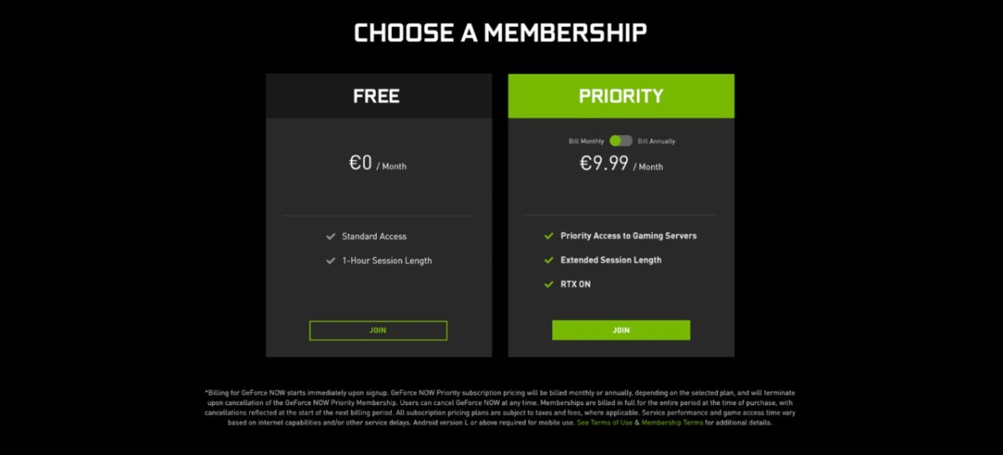This screenshot has width=1003, height=455.
Task: Click the RTX ON feature text
Action: (x=576, y=285)
